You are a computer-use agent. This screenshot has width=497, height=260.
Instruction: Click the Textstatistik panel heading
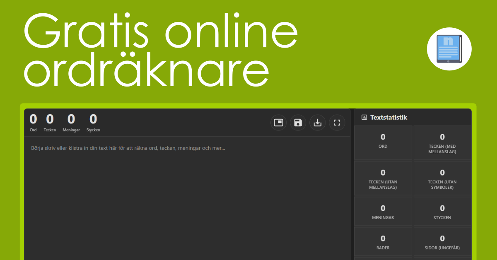point(388,117)
